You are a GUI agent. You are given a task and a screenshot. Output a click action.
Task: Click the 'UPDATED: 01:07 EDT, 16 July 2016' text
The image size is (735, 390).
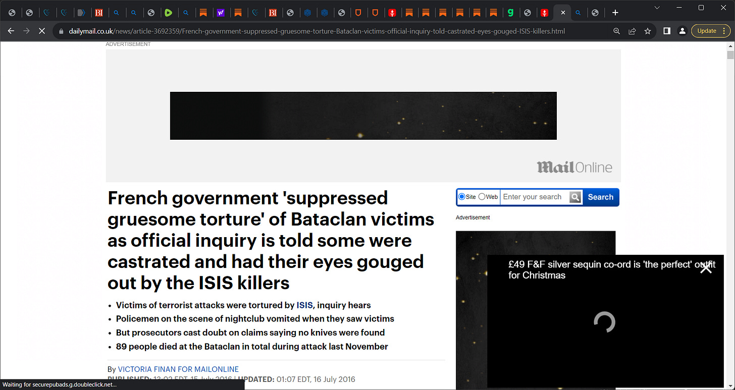coord(296,379)
